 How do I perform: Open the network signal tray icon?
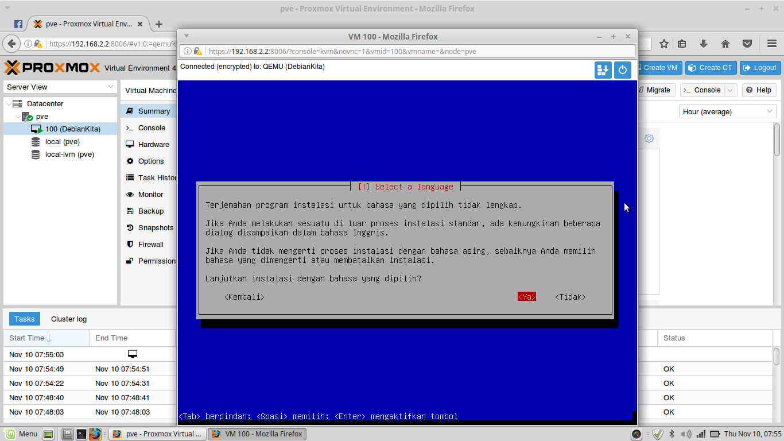(701, 434)
